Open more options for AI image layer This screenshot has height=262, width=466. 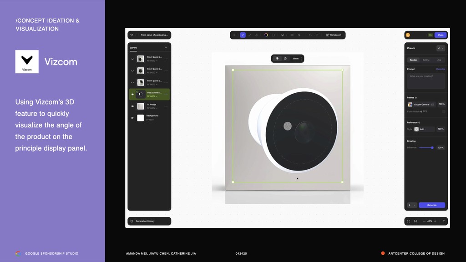click(166, 106)
